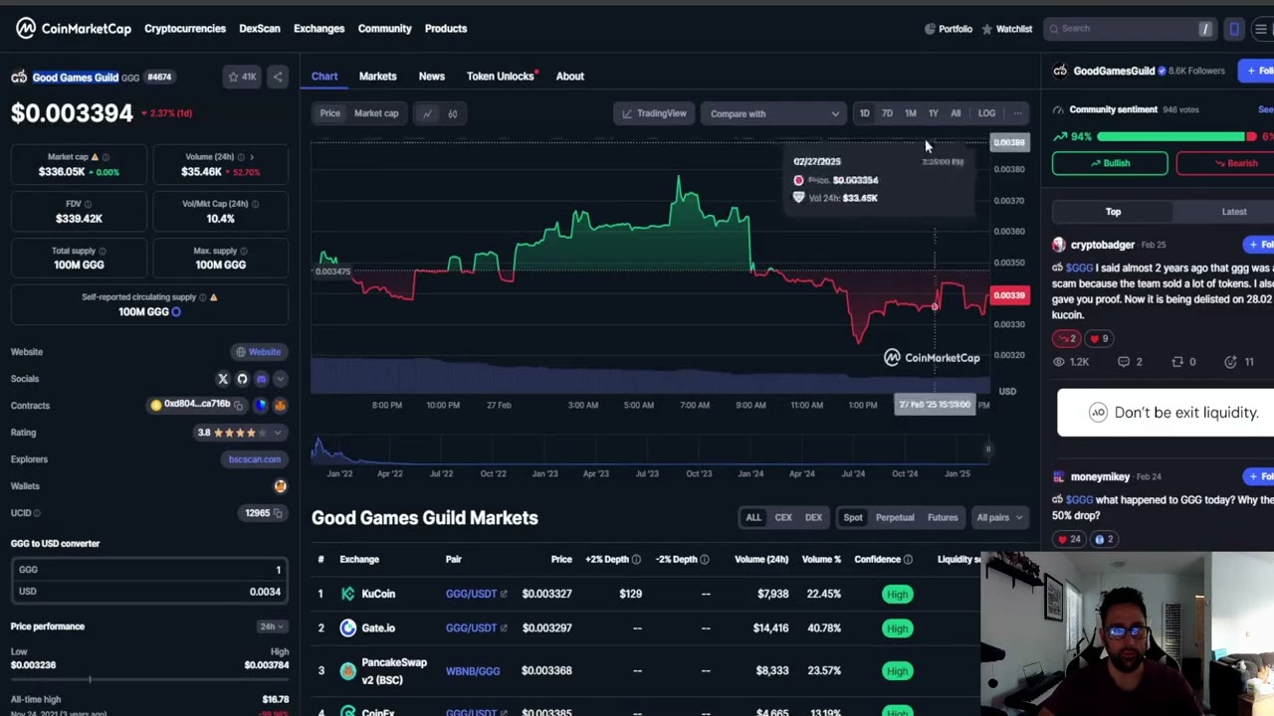Viewport: 1274px width, 716px height.
Task: Select the 1Y chart range
Action: (933, 113)
